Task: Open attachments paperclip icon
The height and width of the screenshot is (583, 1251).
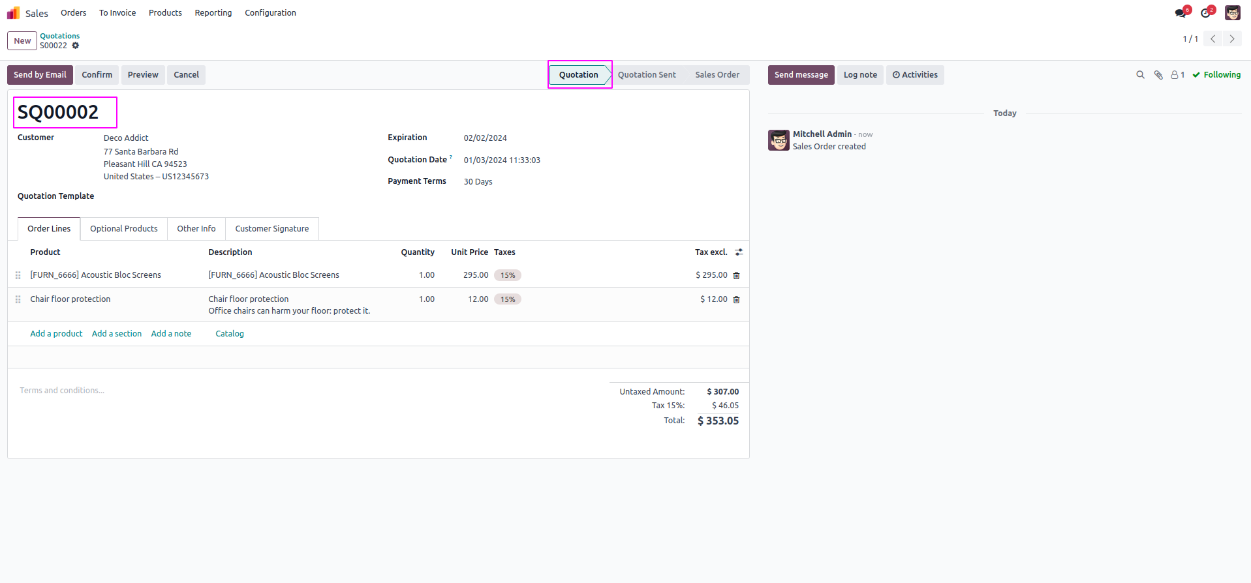Action: point(1158,75)
